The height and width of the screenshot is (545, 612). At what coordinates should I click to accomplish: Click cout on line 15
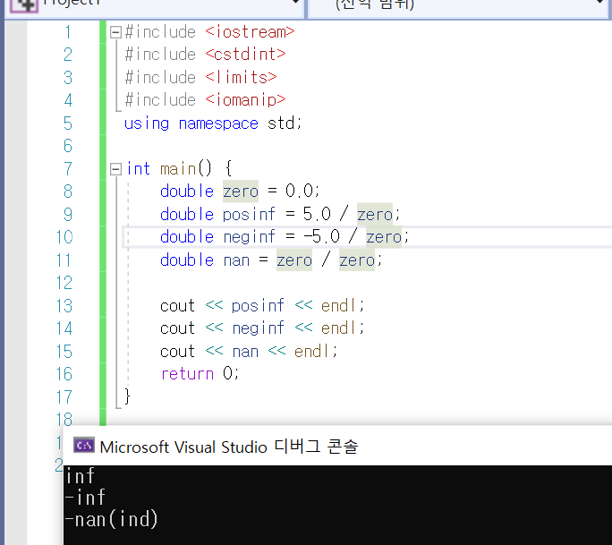click(177, 352)
